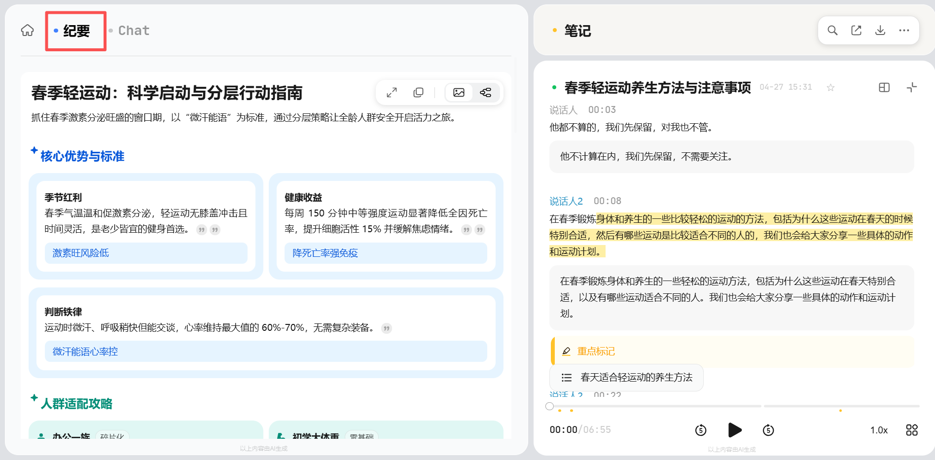Click the 重点标记 highlight marker
This screenshot has width=935, height=460.
pyautogui.click(x=596, y=352)
